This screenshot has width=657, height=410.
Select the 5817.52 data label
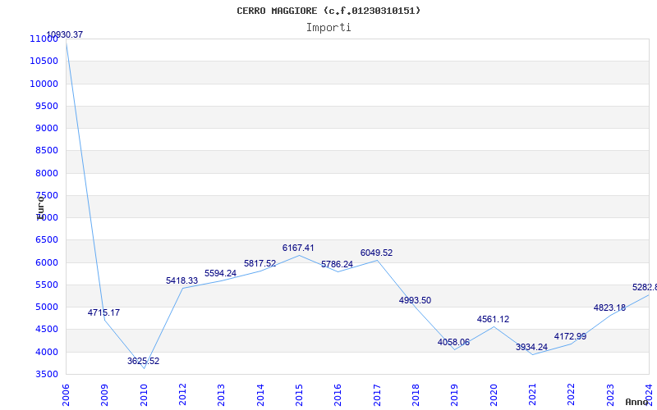[260, 263]
